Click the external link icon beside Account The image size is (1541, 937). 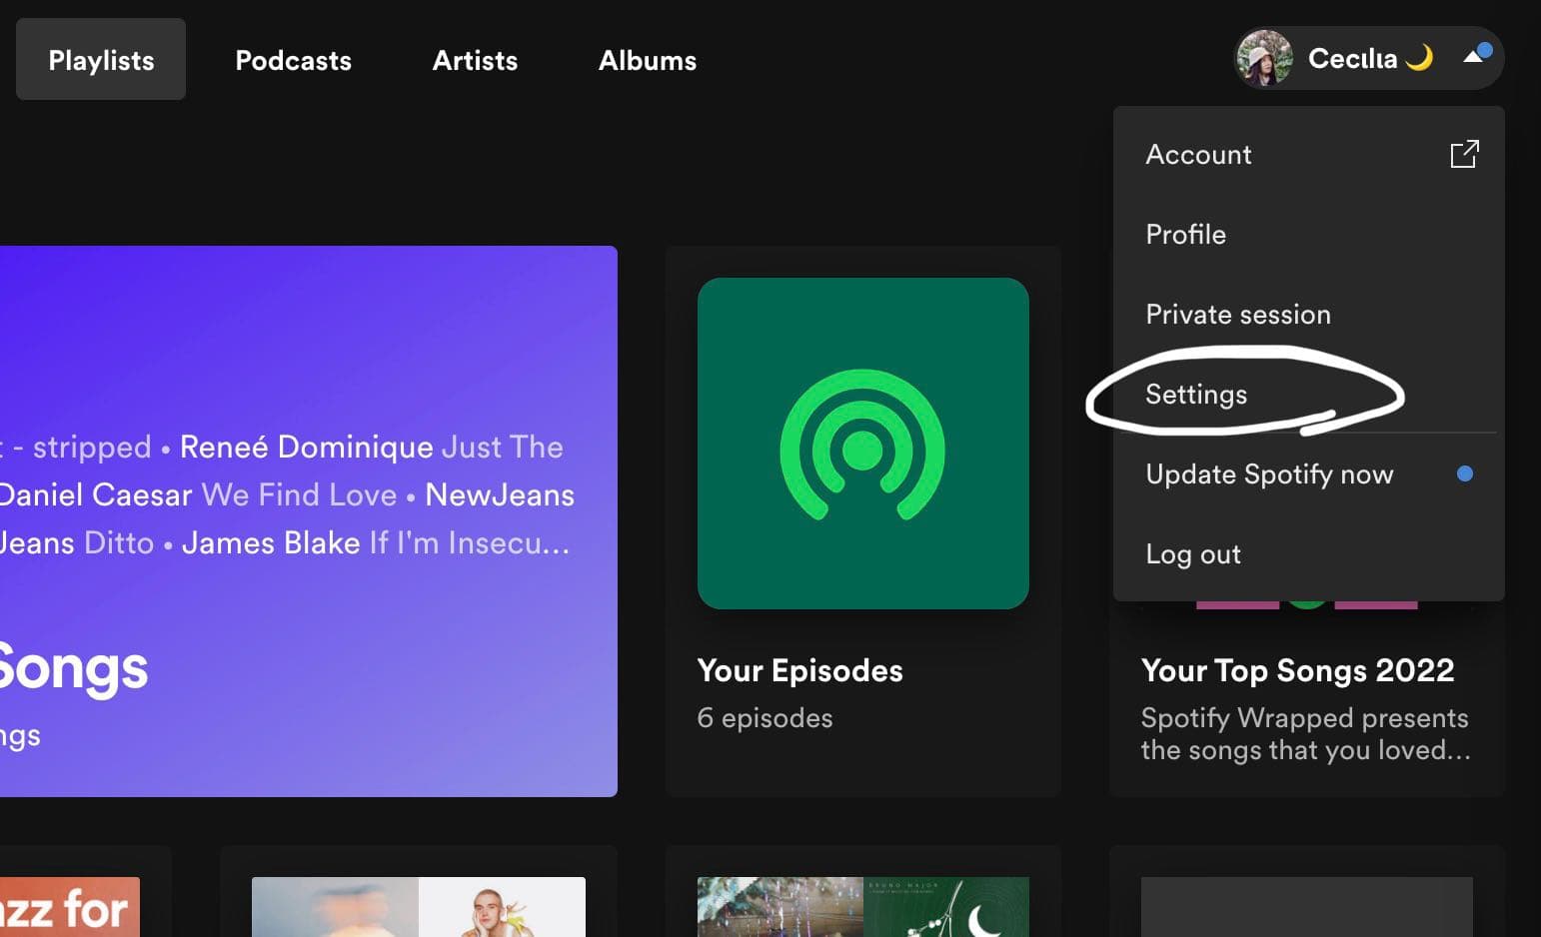point(1463,154)
